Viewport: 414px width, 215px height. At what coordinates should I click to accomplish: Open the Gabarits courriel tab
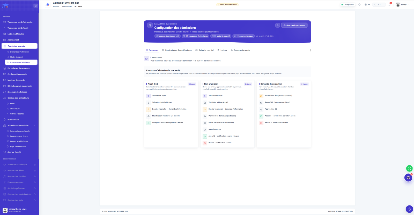[x=204, y=50]
